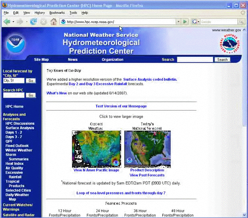Click the header Search text field
This screenshot has height=218, width=248.
coord(195,59)
